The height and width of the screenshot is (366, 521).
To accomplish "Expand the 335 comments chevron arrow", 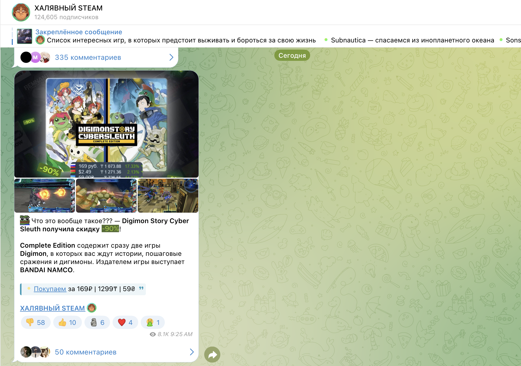I will (171, 57).
